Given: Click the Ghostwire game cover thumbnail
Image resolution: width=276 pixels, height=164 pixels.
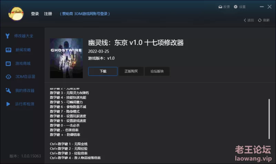Looking at the screenshot, I should click(66, 58).
